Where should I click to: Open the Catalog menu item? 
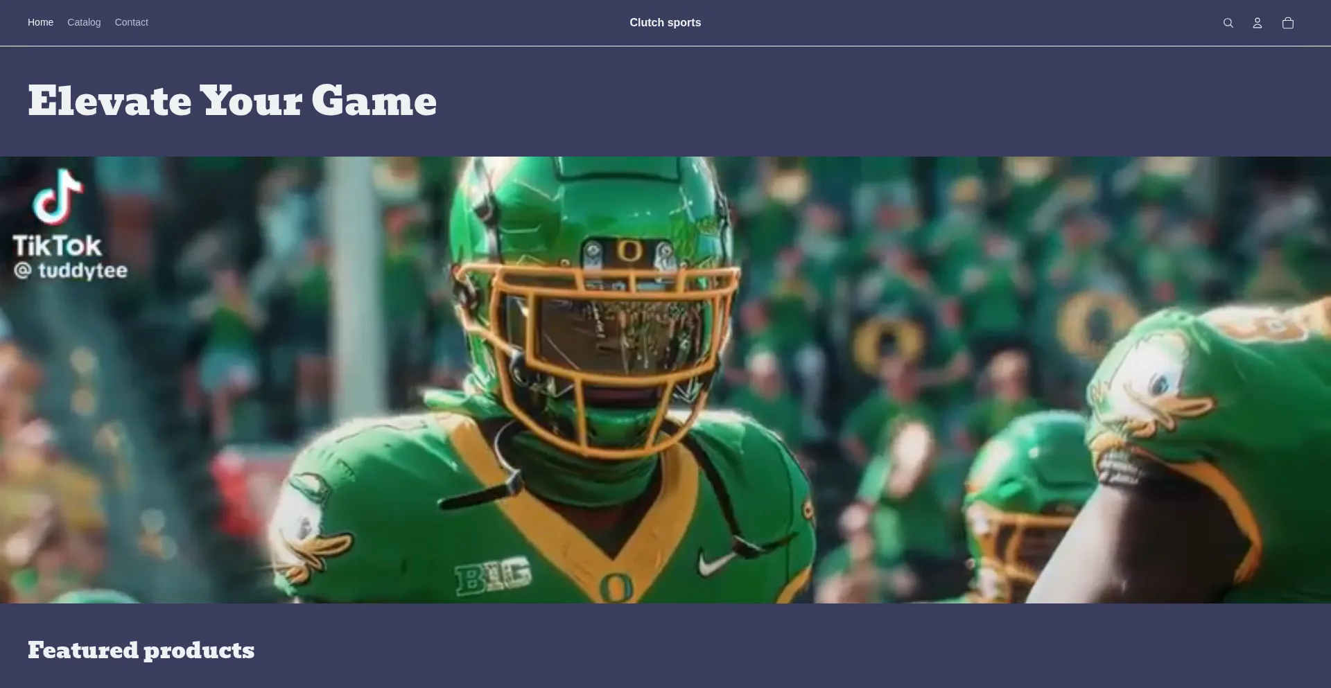[x=84, y=22]
